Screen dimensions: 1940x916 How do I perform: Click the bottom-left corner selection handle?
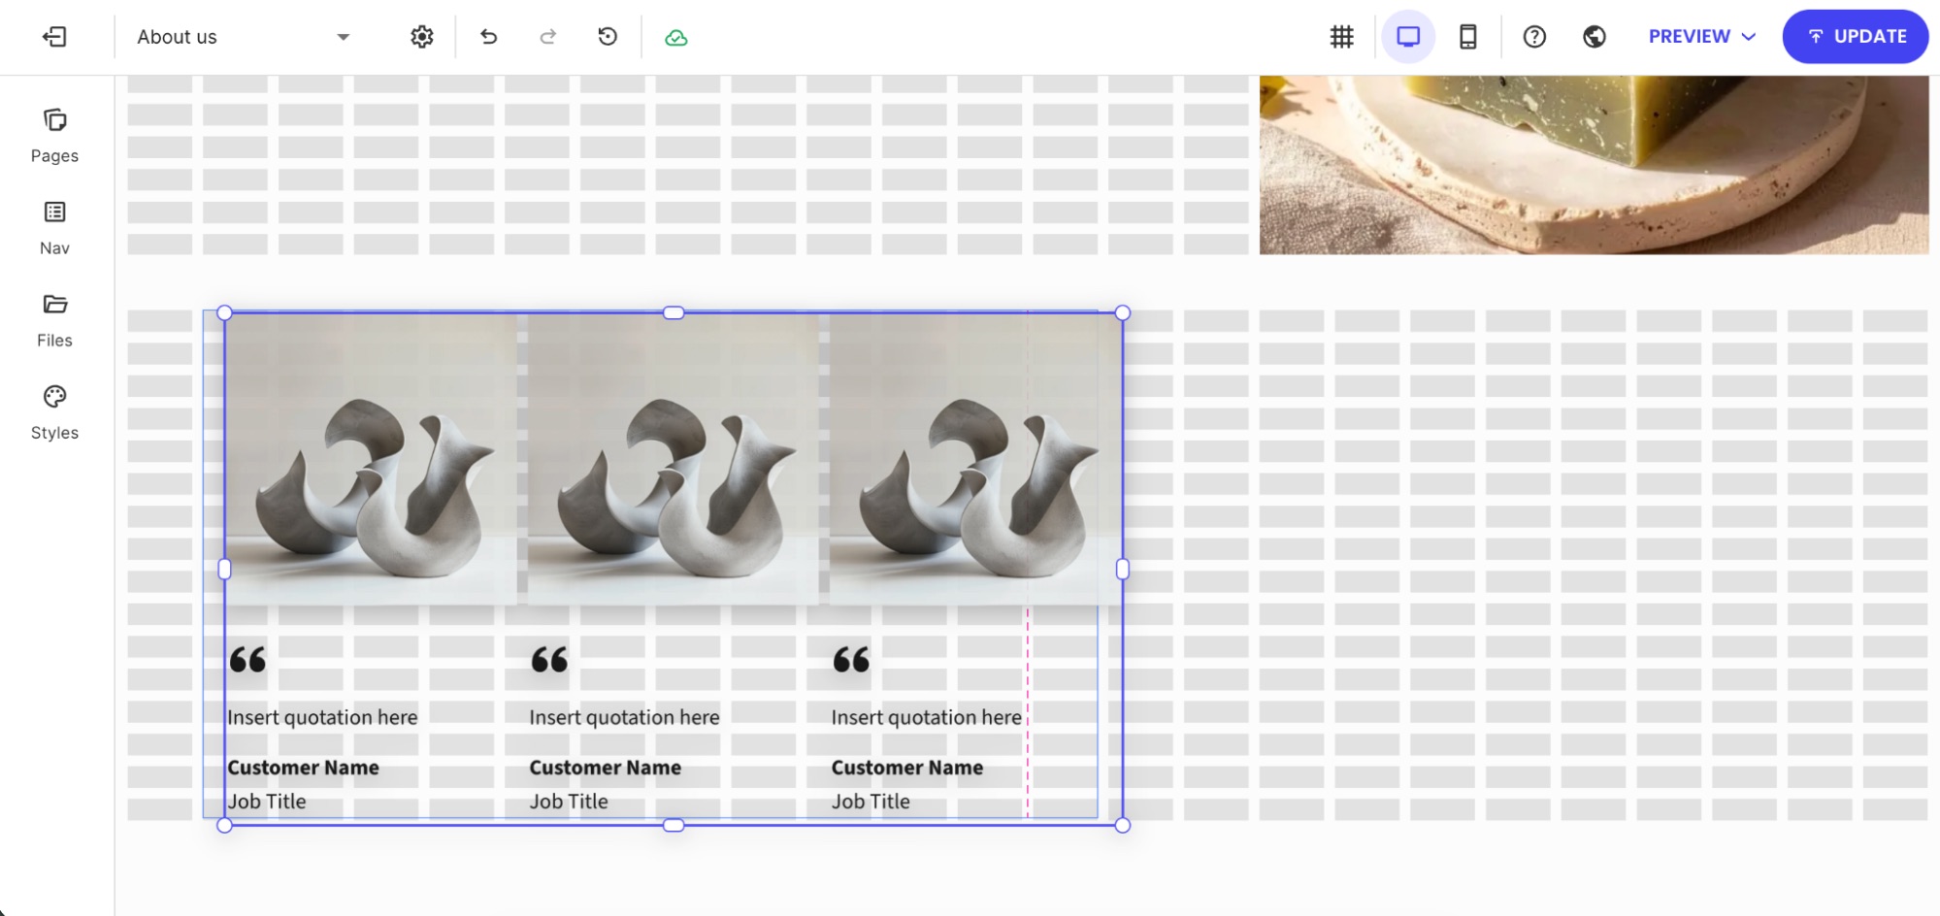224,825
